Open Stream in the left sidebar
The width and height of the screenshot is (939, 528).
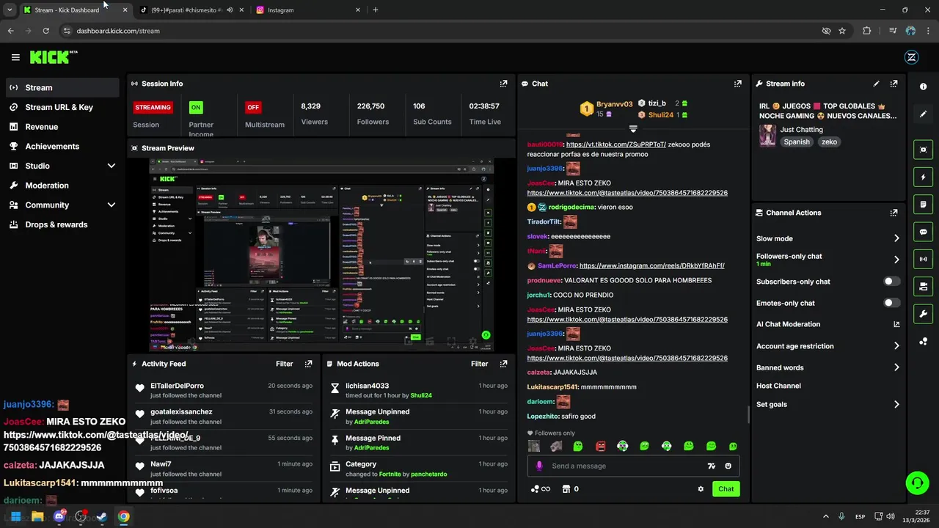click(x=62, y=87)
